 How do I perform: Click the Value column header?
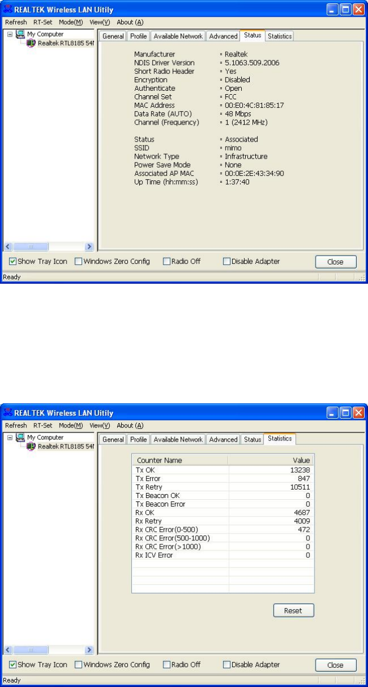coord(271,460)
